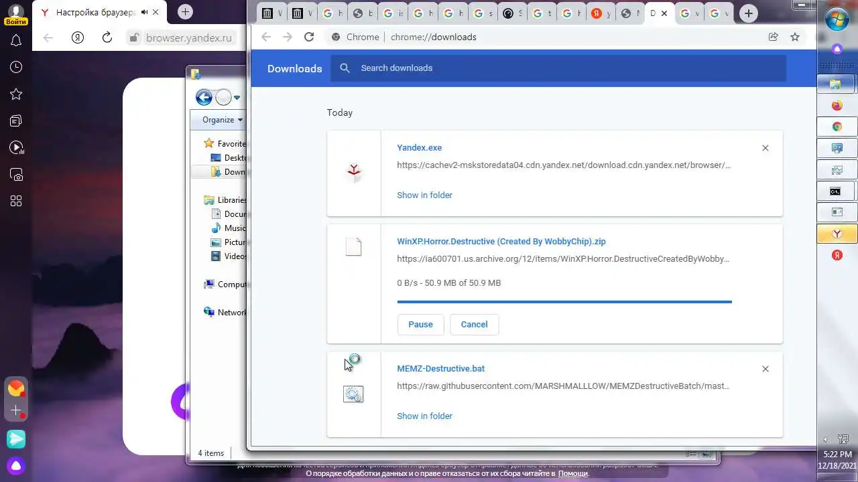Close the active Downloads tab
This screenshot has width=858, height=482.
(665, 13)
